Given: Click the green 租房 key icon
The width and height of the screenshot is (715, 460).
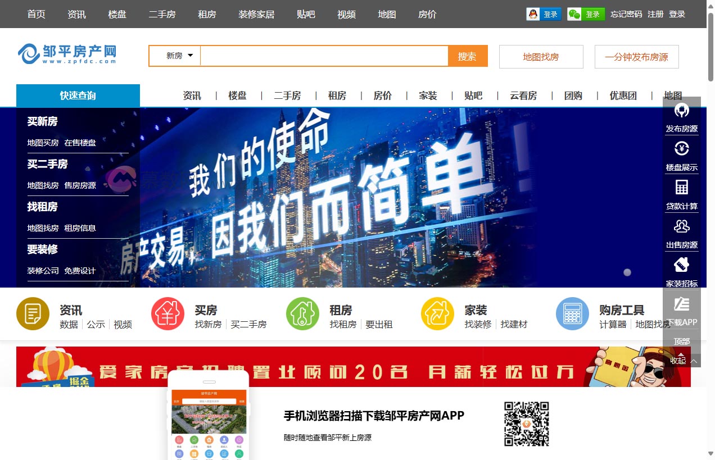Looking at the screenshot, I should tap(302, 314).
